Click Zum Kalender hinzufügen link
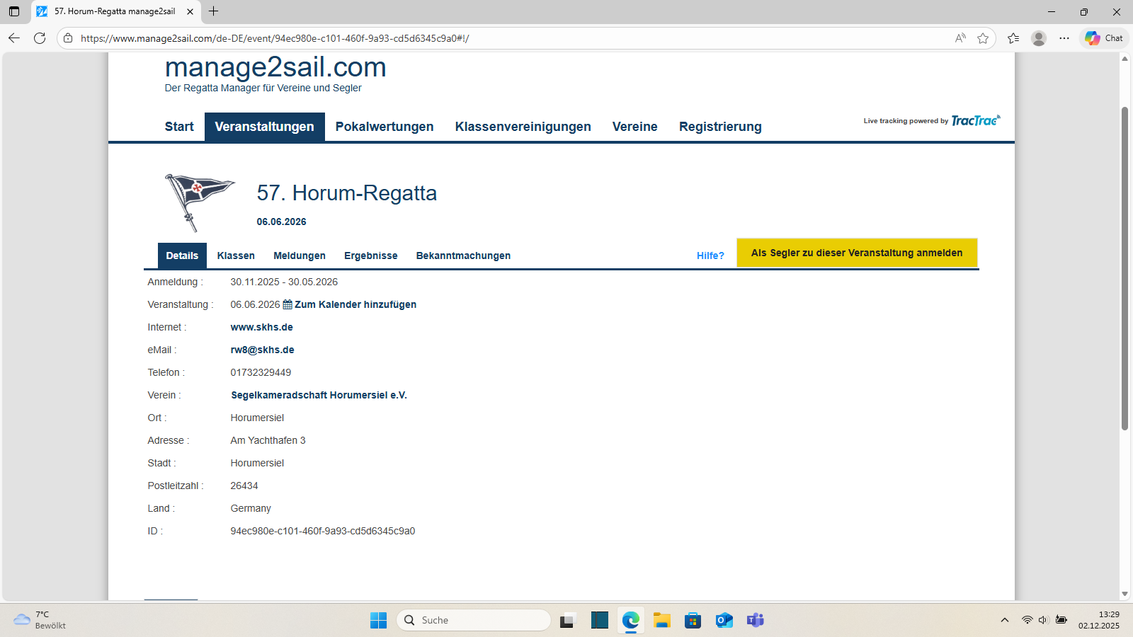 pos(355,304)
